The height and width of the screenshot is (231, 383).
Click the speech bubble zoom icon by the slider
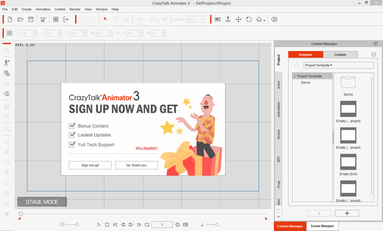pos(62,225)
